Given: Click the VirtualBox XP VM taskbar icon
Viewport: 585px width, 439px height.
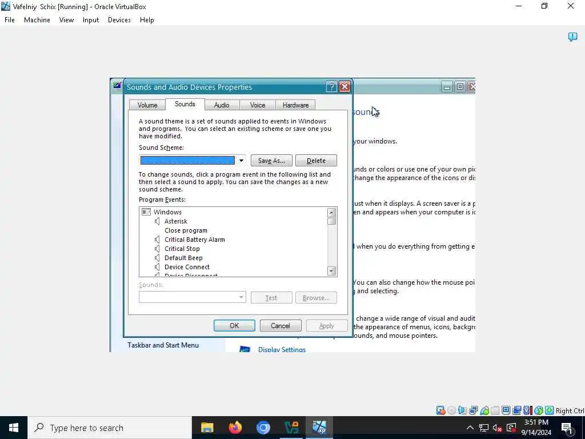Looking at the screenshot, I should 319,428.
